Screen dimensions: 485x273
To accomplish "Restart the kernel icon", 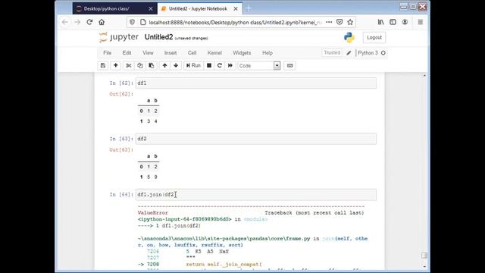I will [220, 66].
